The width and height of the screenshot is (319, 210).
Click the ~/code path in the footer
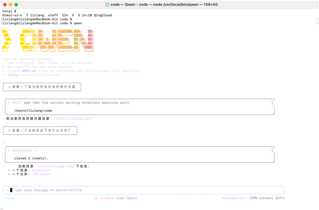tap(8, 198)
